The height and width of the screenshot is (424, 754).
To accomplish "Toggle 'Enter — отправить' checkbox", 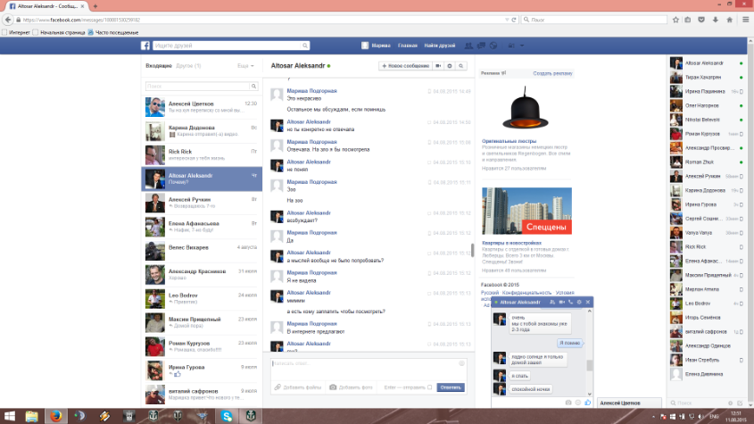I will 430,387.
